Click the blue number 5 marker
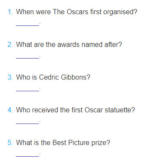The image size is (160, 167). pyautogui.click(x=10, y=142)
